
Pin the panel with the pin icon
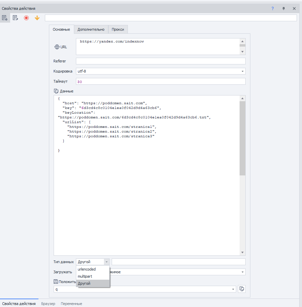pyautogui.click(x=283, y=8)
